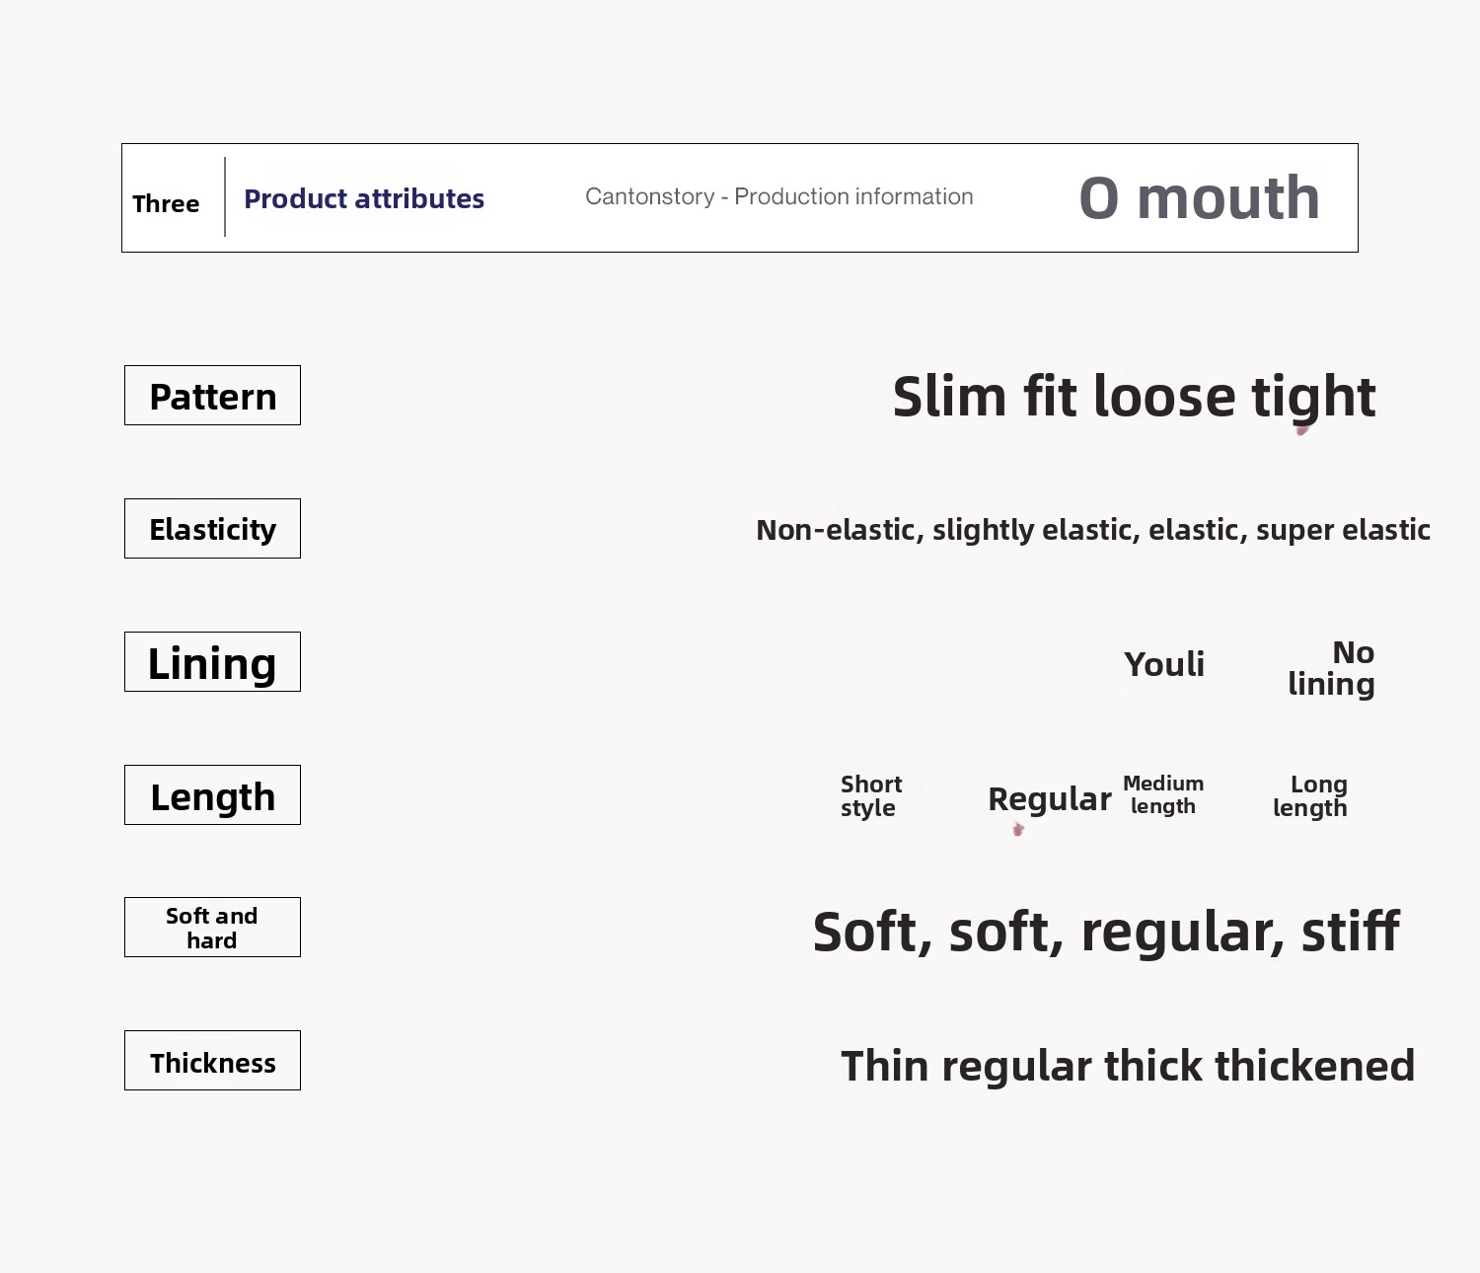Image resolution: width=1480 pixels, height=1273 pixels.
Task: Choose the "Youli" lining option
Action: point(1164,664)
